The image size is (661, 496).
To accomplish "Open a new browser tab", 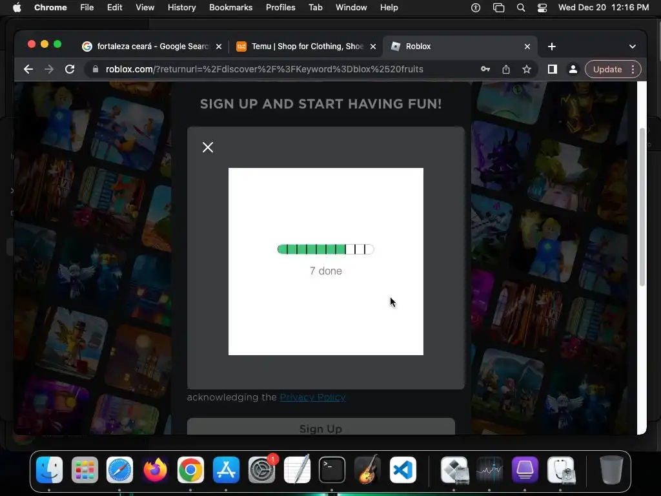I will click(551, 46).
